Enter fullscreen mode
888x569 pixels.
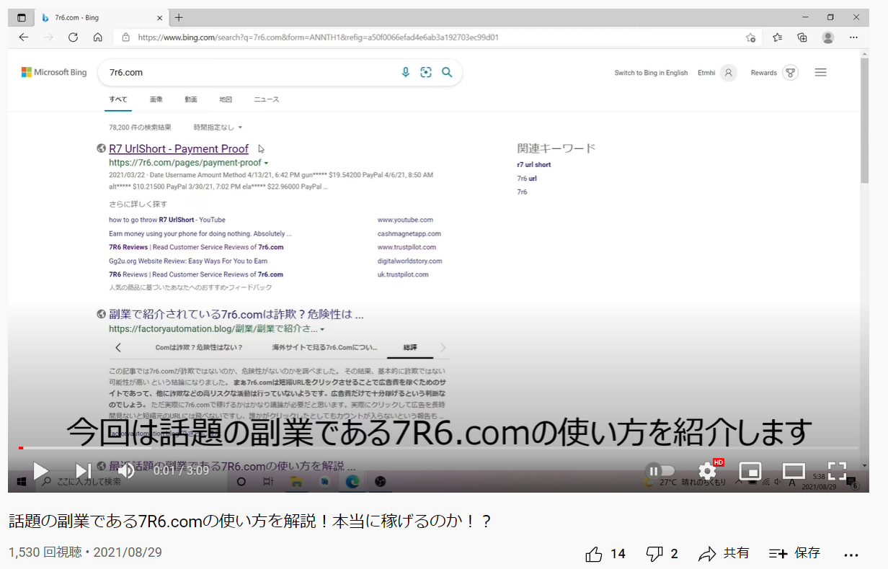(837, 471)
